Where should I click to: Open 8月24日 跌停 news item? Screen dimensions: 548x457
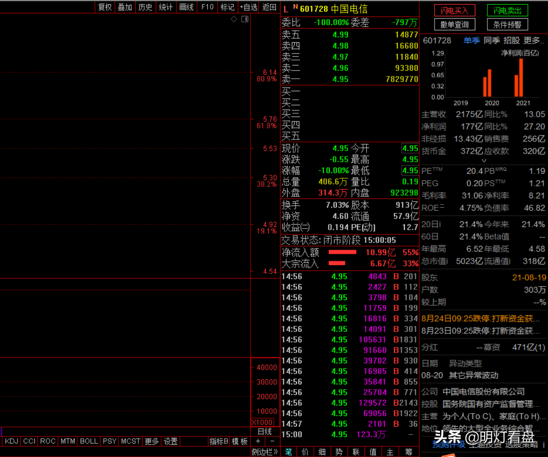point(480,318)
